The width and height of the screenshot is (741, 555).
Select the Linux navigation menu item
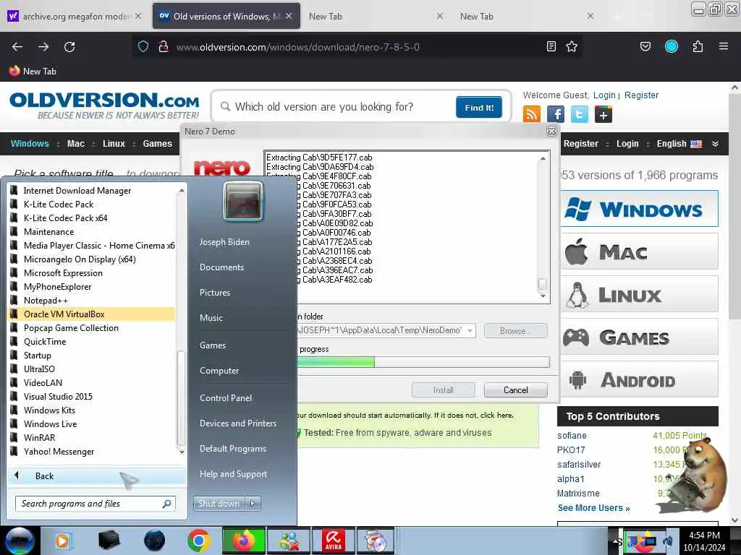[114, 144]
